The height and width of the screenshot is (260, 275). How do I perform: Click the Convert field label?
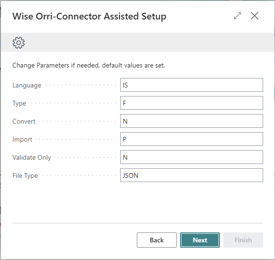24,121
